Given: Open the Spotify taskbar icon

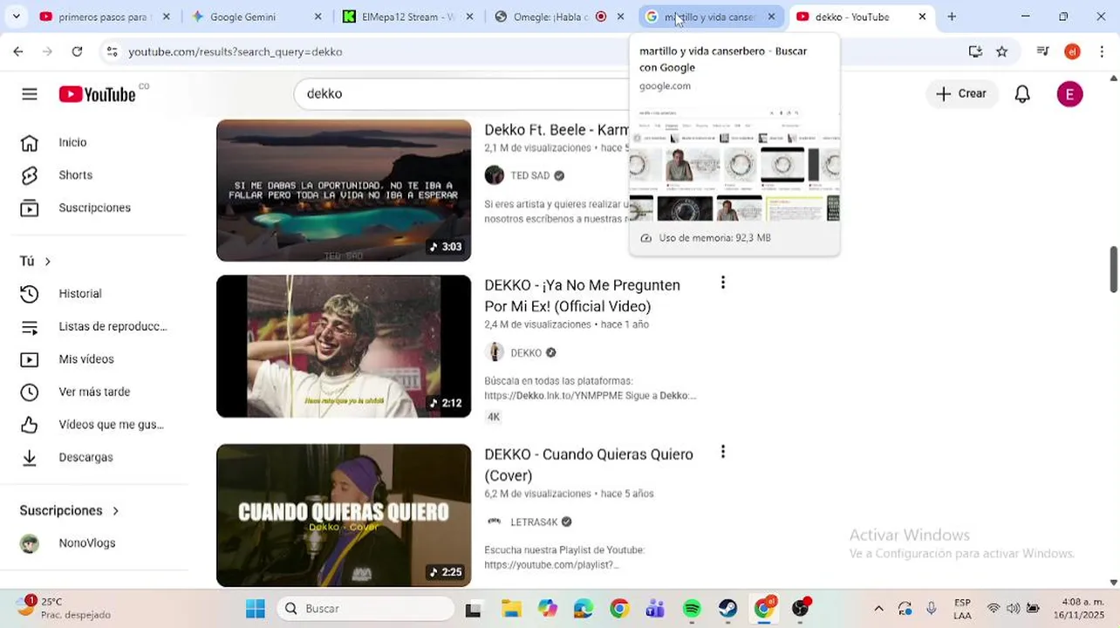Looking at the screenshot, I should tap(692, 609).
